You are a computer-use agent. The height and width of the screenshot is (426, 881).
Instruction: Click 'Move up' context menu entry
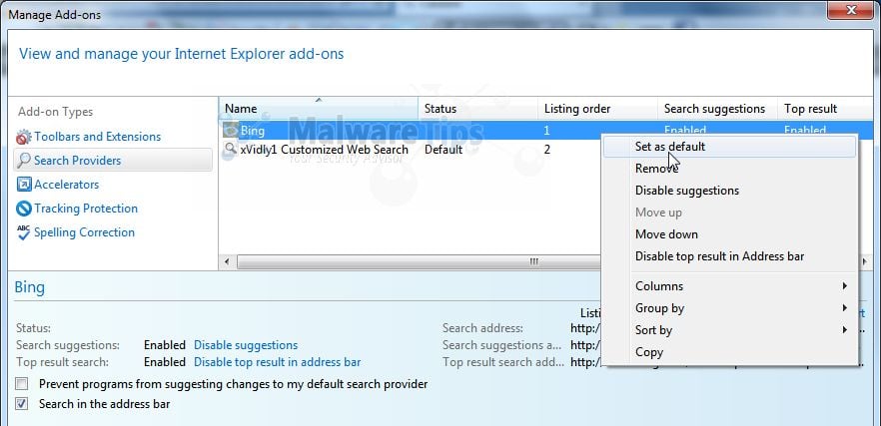click(x=729, y=213)
